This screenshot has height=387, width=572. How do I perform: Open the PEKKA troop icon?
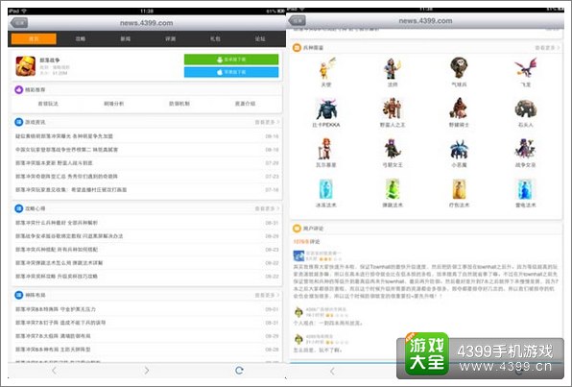[326, 109]
